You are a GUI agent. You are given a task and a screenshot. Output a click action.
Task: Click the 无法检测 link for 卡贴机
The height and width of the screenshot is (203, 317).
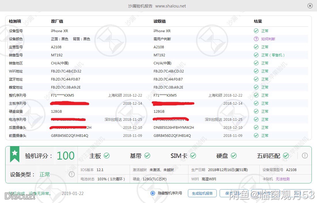[282, 179]
